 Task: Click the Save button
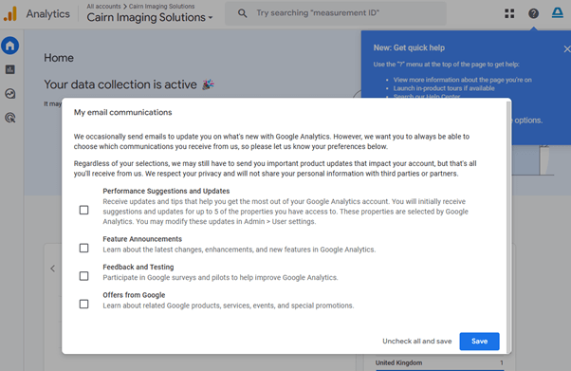[479, 342]
